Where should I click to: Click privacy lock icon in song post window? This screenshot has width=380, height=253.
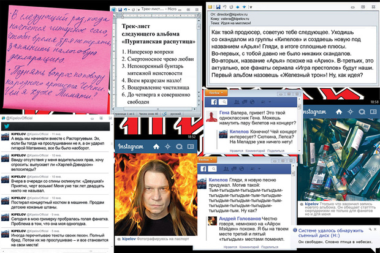coord(253,168)
